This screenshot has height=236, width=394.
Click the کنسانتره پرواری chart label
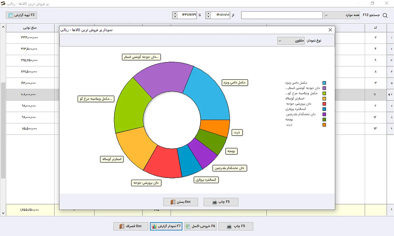tap(206, 180)
